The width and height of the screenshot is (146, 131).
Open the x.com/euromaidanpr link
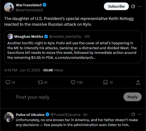[x=75, y=57]
